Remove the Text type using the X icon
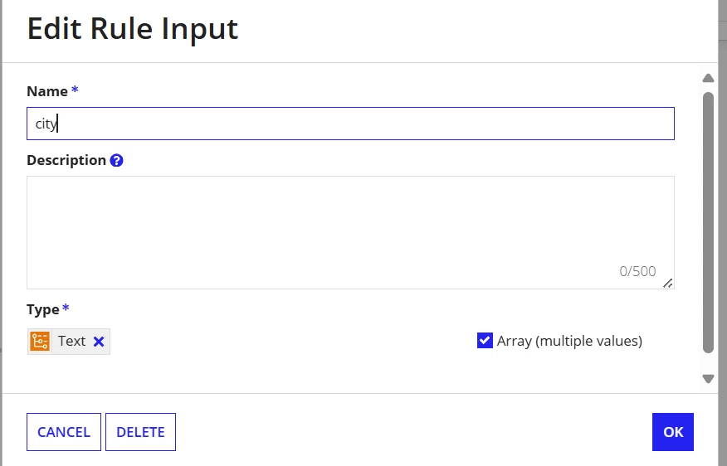This screenshot has height=466, width=727. [x=99, y=342]
